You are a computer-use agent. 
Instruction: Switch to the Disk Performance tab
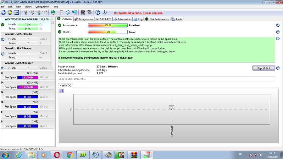tap(157, 19)
